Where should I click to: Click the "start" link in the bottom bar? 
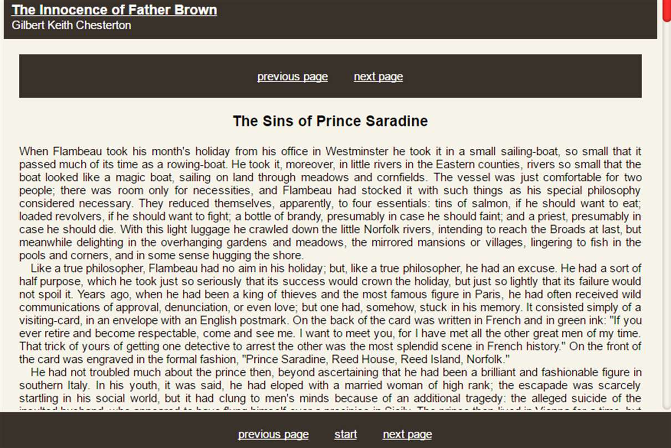(x=346, y=434)
